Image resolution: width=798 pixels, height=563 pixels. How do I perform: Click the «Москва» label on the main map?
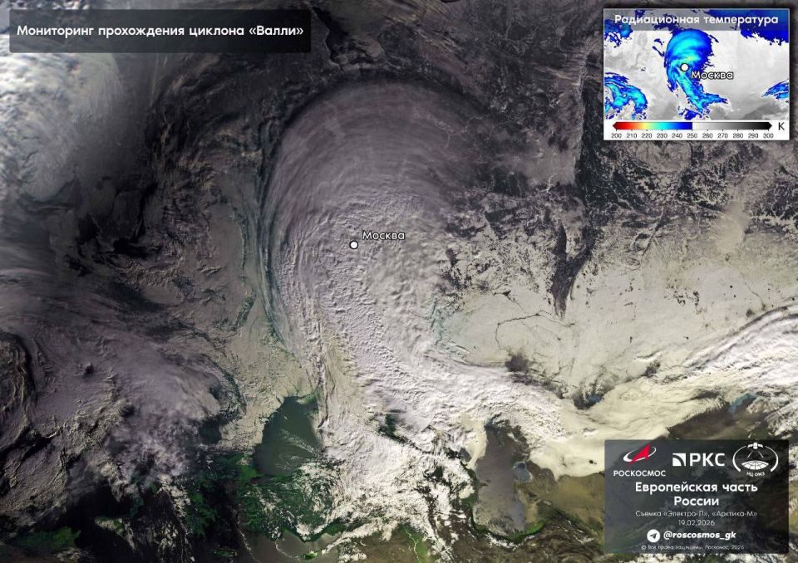pos(383,236)
